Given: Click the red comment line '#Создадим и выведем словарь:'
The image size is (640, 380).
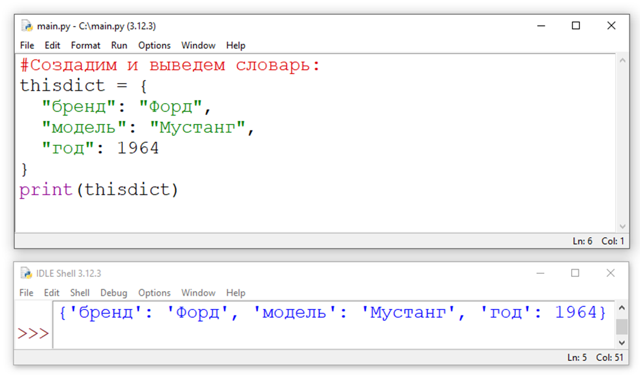Looking at the screenshot, I should [x=170, y=65].
